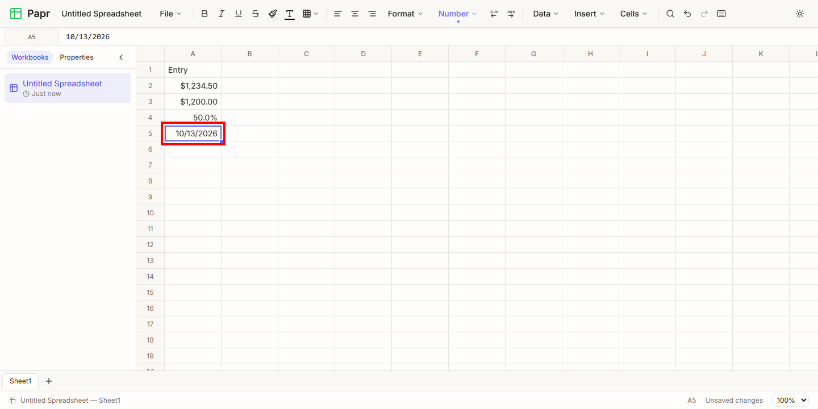This screenshot has height=409, width=818.
Task: Switch to the Workbooks tab
Action: pyautogui.click(x=30, y=57)
